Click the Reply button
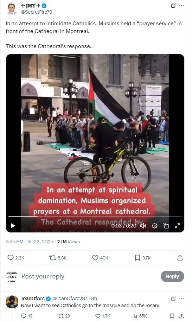Image resolution: width=193 pixels, height=321 pixels. tap(172, 276)
